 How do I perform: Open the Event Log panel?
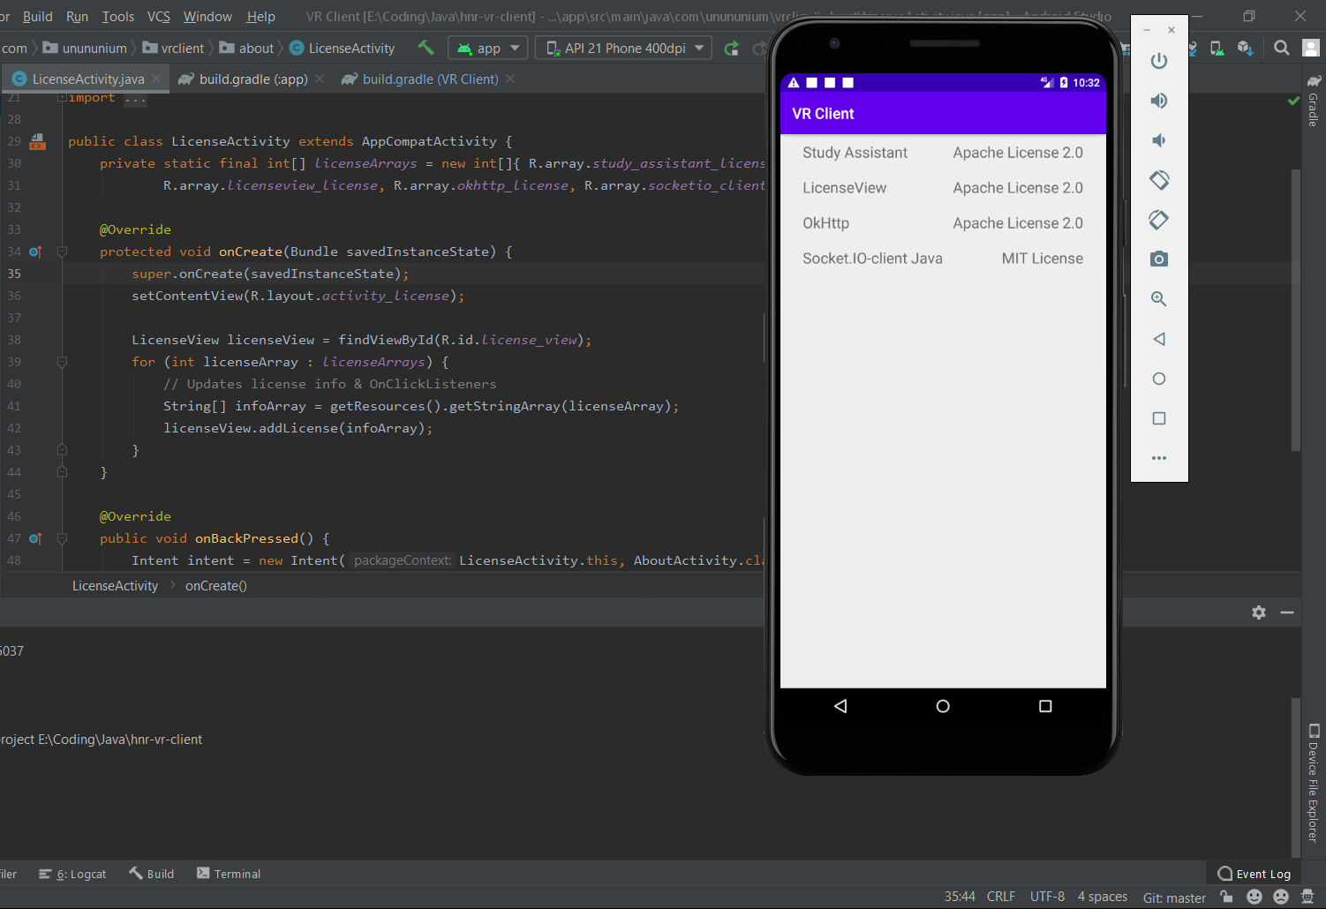tap(1254, 874)
